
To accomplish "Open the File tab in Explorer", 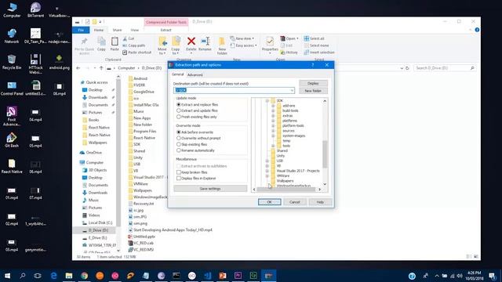I will point(81,30).
